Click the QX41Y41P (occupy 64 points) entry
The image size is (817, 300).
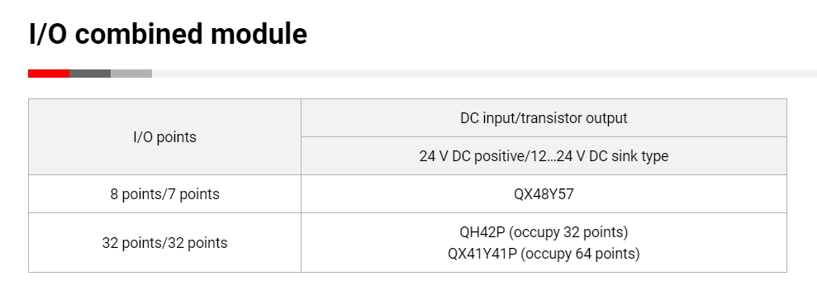coord(544,254)
